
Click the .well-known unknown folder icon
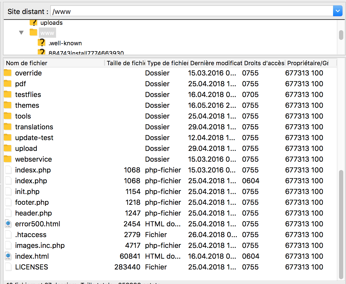click(x=41, y=43)
